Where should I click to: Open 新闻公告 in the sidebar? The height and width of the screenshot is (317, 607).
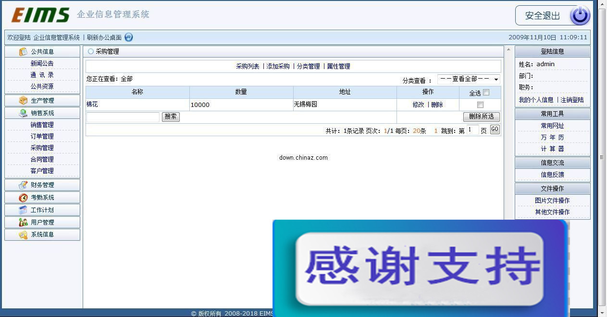(42, 63)
